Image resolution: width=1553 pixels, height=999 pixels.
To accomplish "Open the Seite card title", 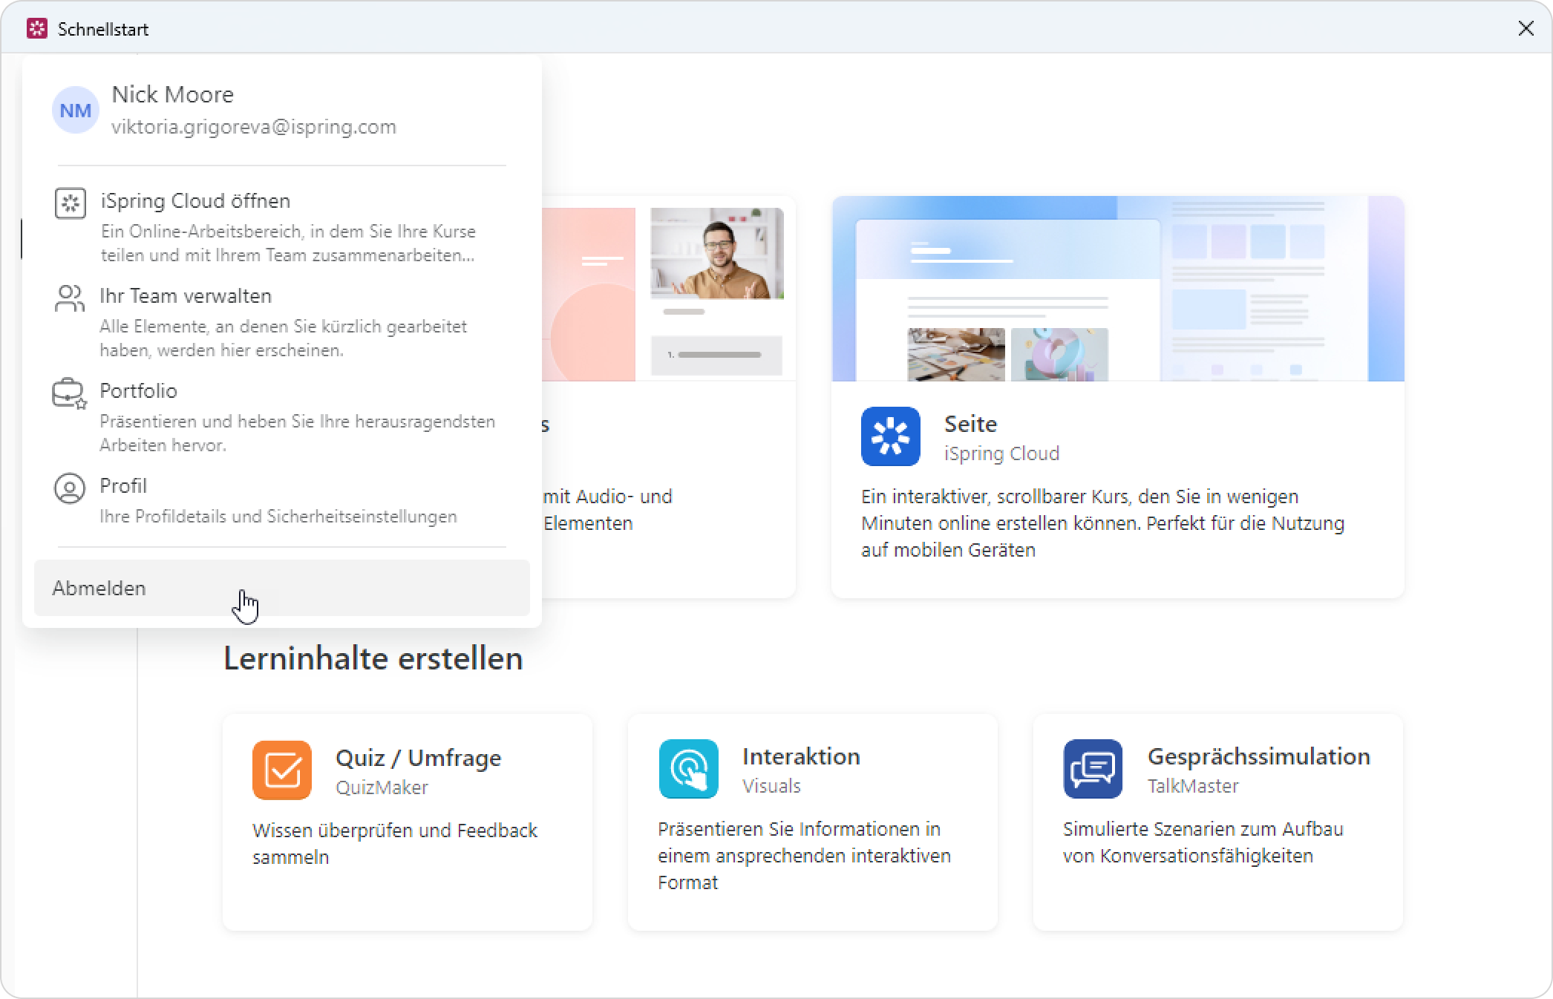I will (970, 424).
